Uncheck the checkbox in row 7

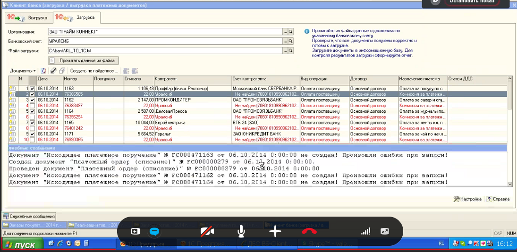coord(32,123)
